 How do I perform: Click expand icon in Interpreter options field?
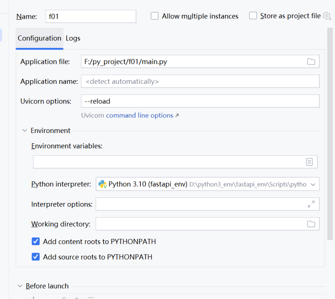311,204
